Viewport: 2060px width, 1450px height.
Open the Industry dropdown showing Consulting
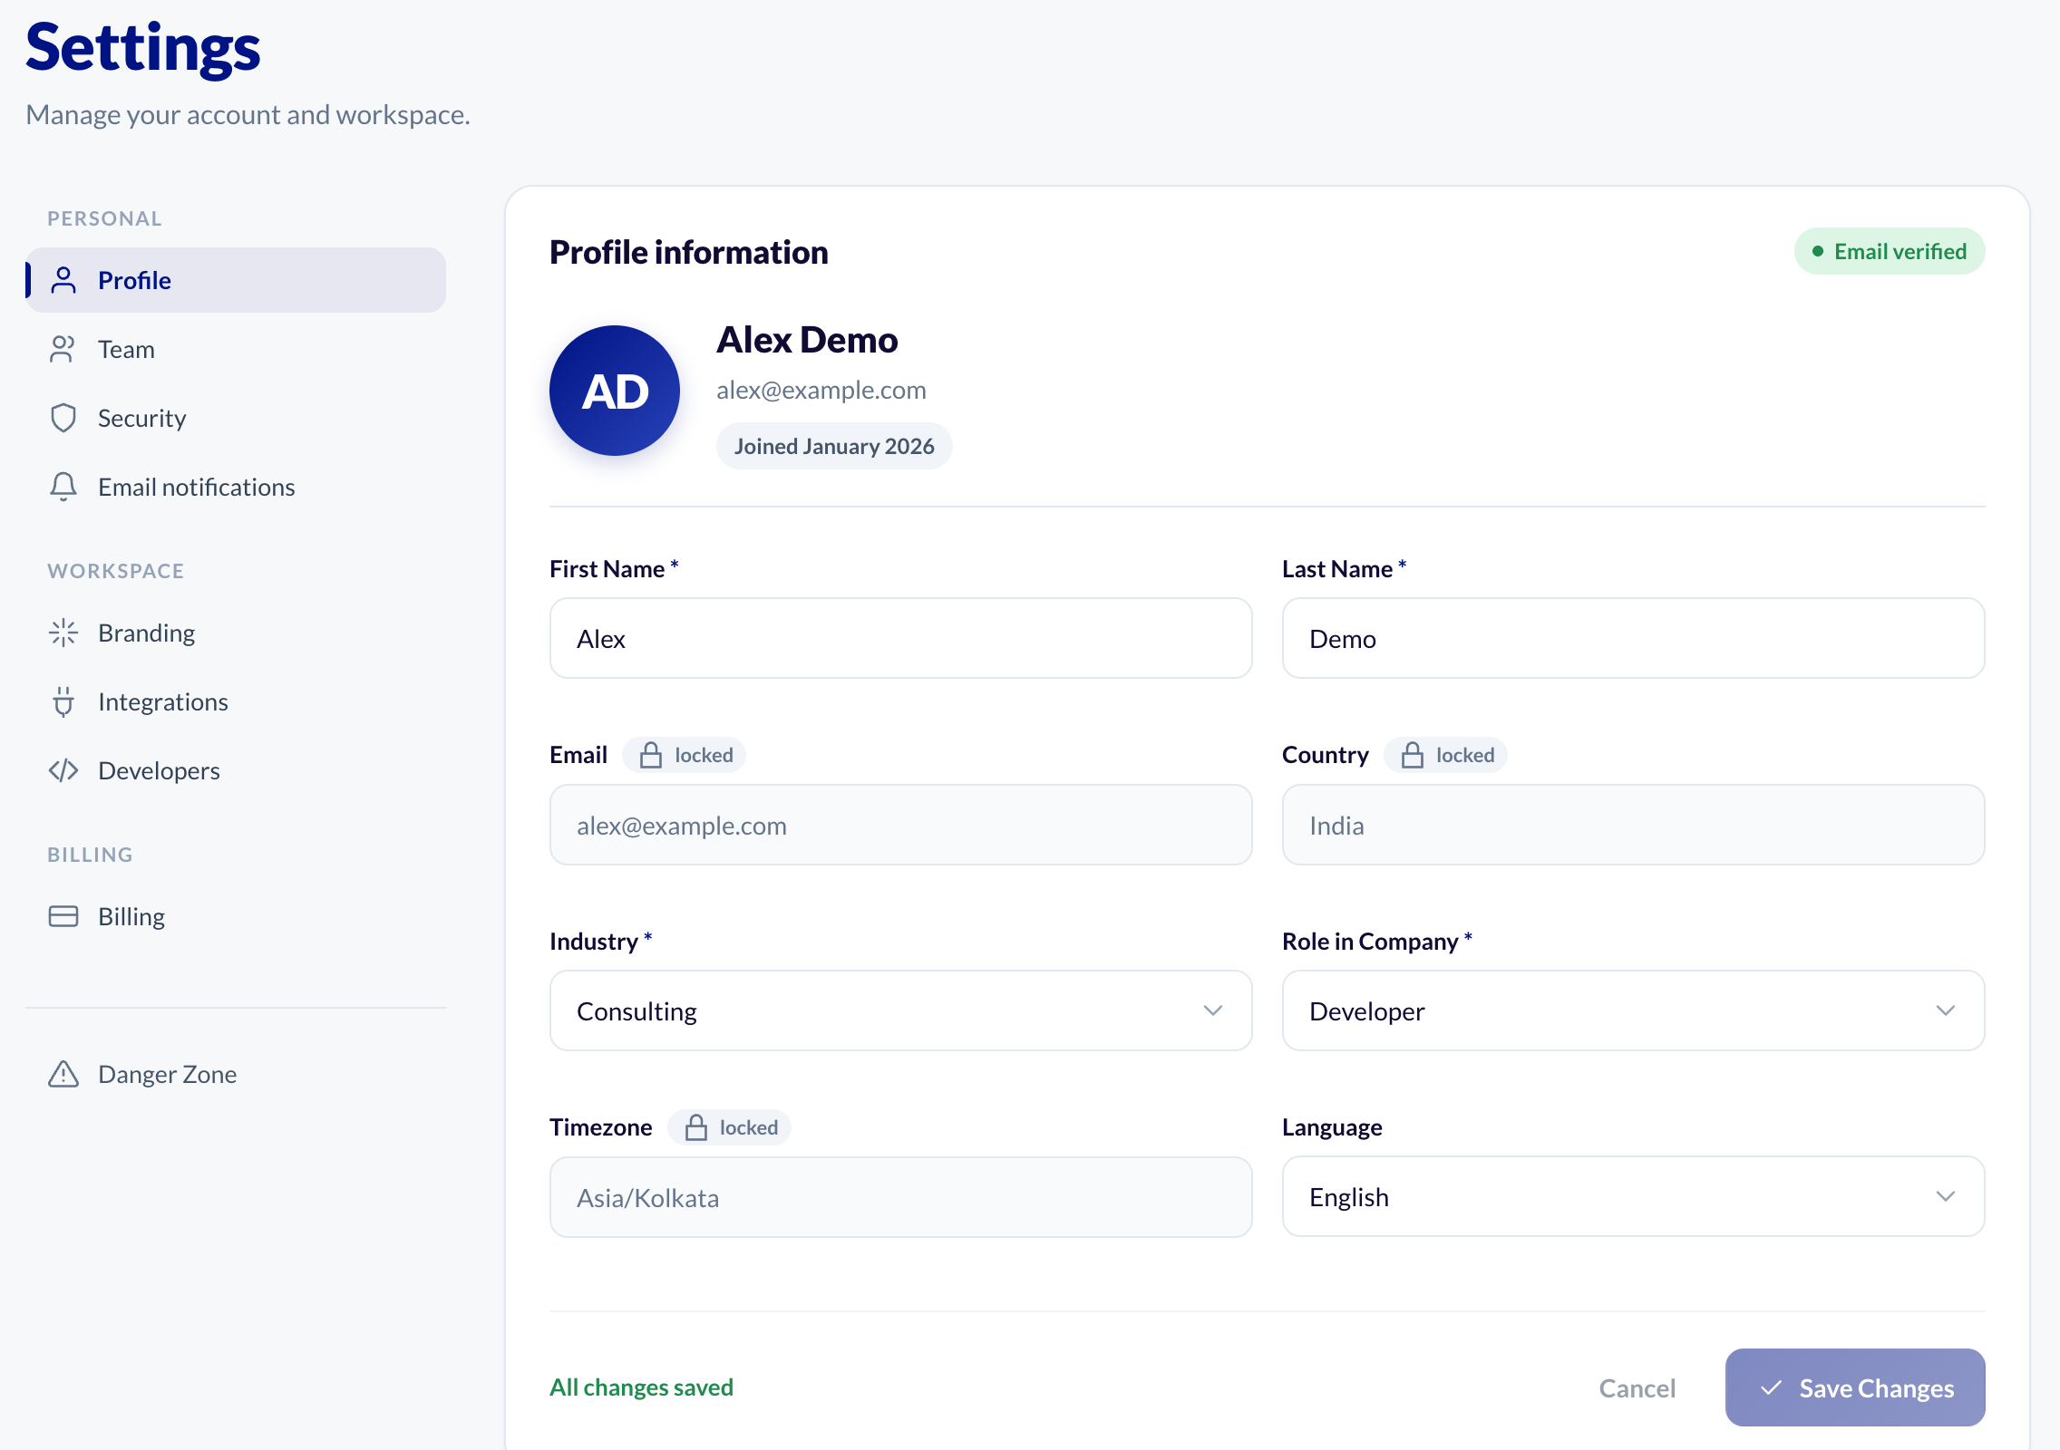coord(901,1010)
